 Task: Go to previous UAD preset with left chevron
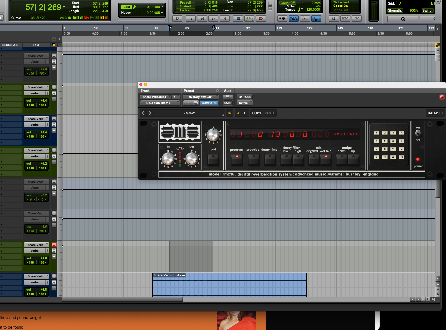143,113
